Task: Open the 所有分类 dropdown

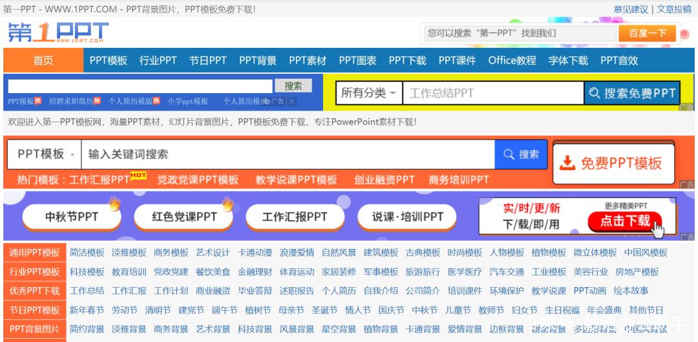Action: (x=368, y=93)
